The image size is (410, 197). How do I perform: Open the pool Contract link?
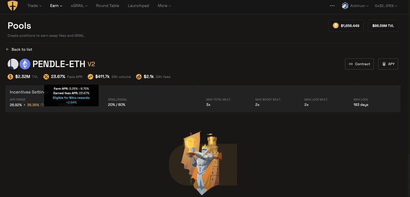(359, 64)
